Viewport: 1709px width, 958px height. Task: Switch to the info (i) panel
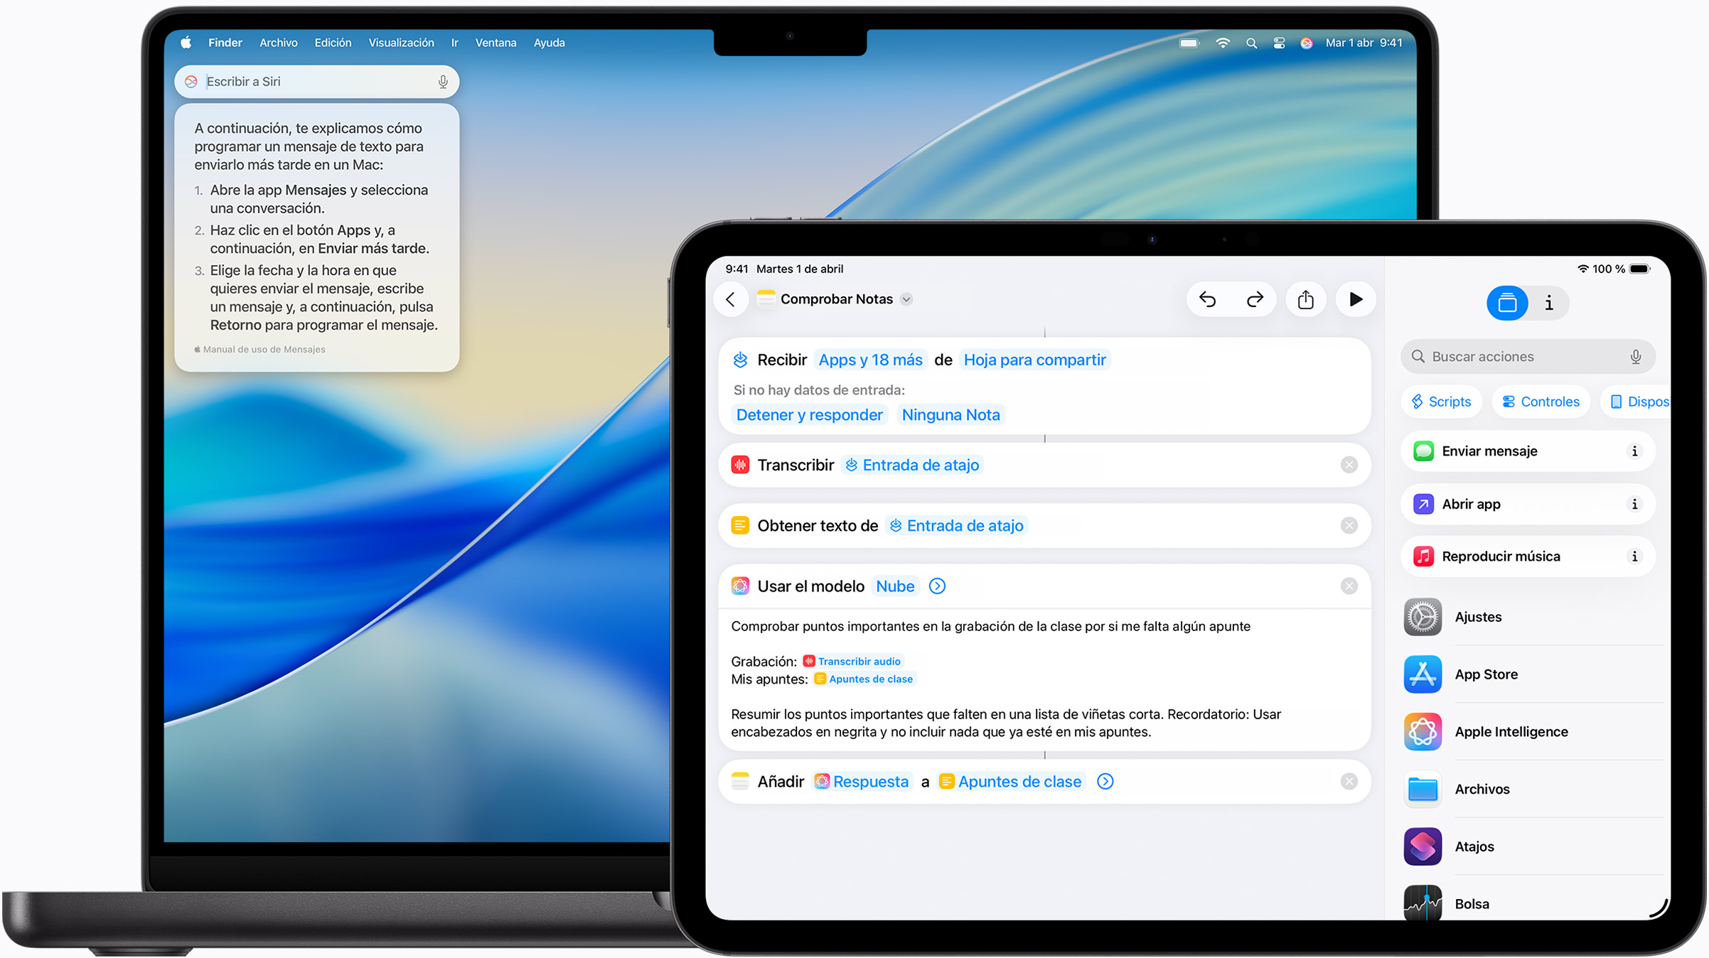tap(1548, 303)
